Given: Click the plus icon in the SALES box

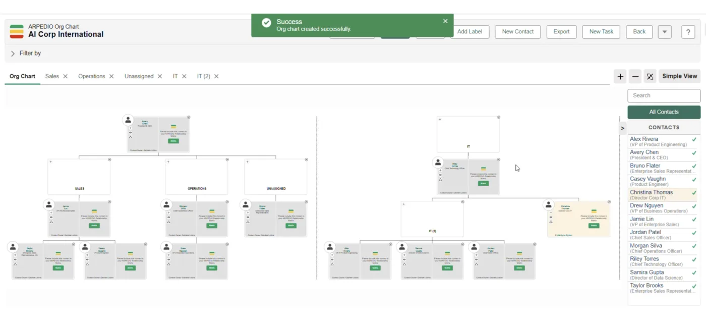Looking at the screenshot, I should [50, 162].
